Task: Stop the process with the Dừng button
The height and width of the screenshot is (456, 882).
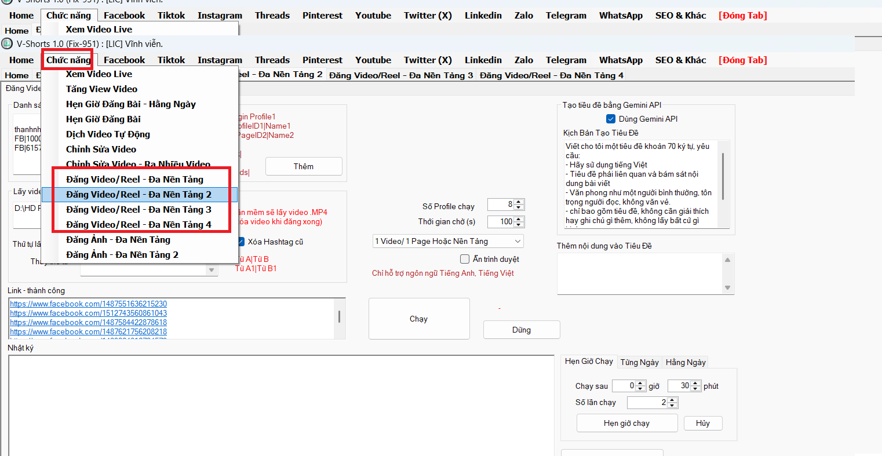Action: coord(522,330)
